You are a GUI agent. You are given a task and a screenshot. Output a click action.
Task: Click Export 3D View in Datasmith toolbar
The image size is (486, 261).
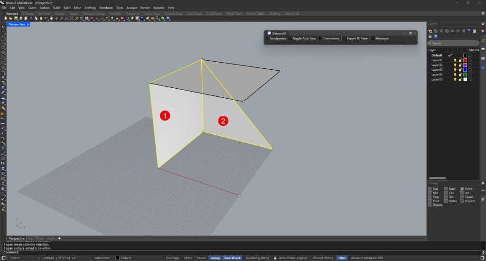(x=356, y=38)
